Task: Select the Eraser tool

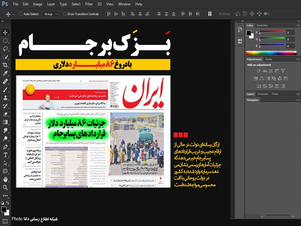Action: [5, 114]
